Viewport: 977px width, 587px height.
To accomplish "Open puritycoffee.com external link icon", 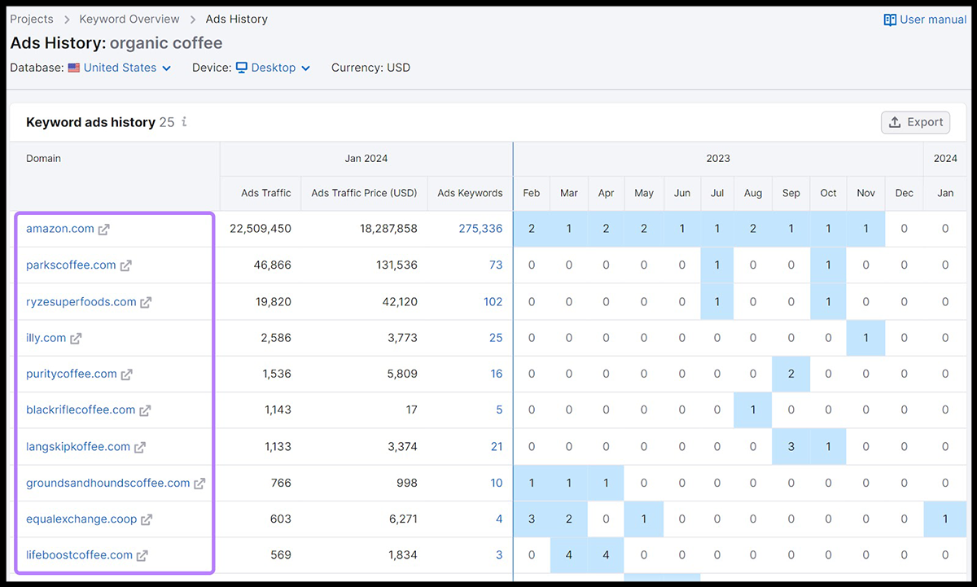I will coord(126,375).
